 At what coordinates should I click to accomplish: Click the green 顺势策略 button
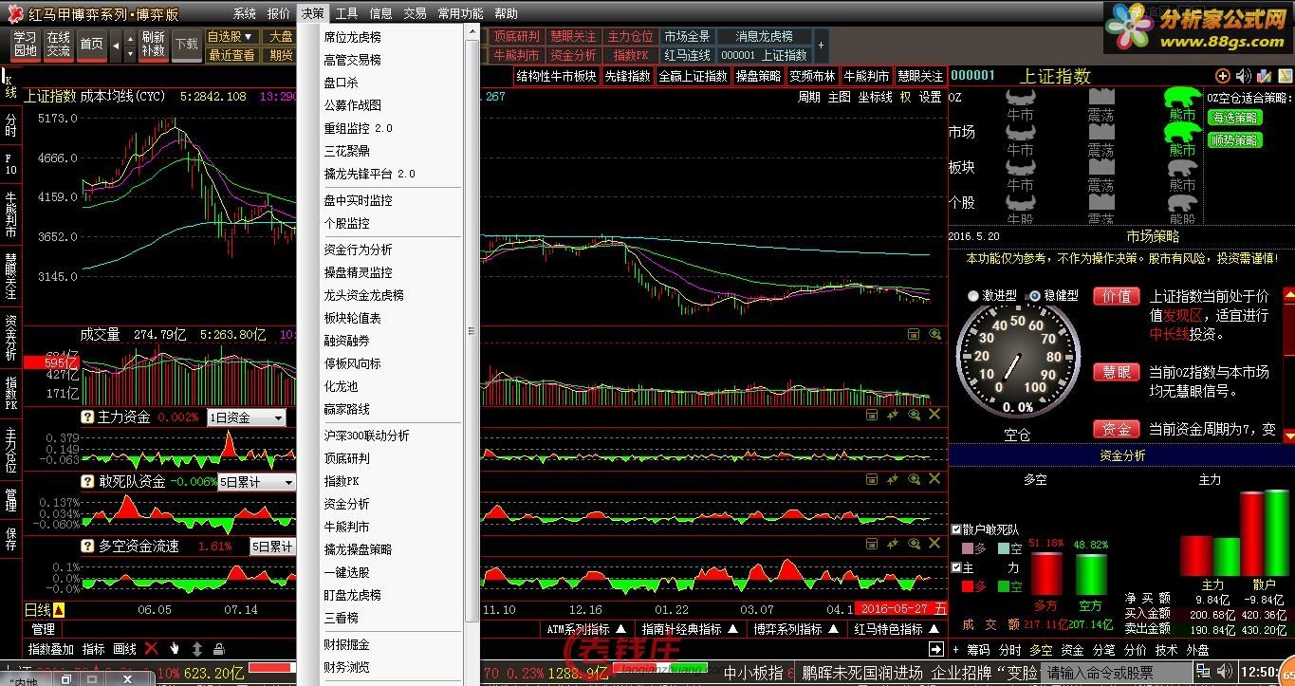1234,140
